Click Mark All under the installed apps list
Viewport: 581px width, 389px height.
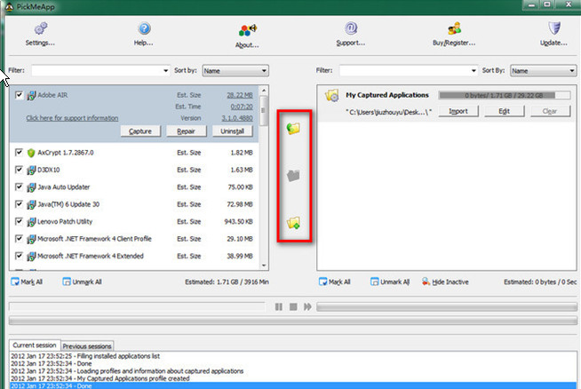click(27, 282)
